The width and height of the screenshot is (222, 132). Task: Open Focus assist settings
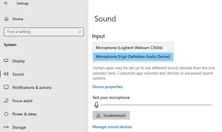point(22,101)
